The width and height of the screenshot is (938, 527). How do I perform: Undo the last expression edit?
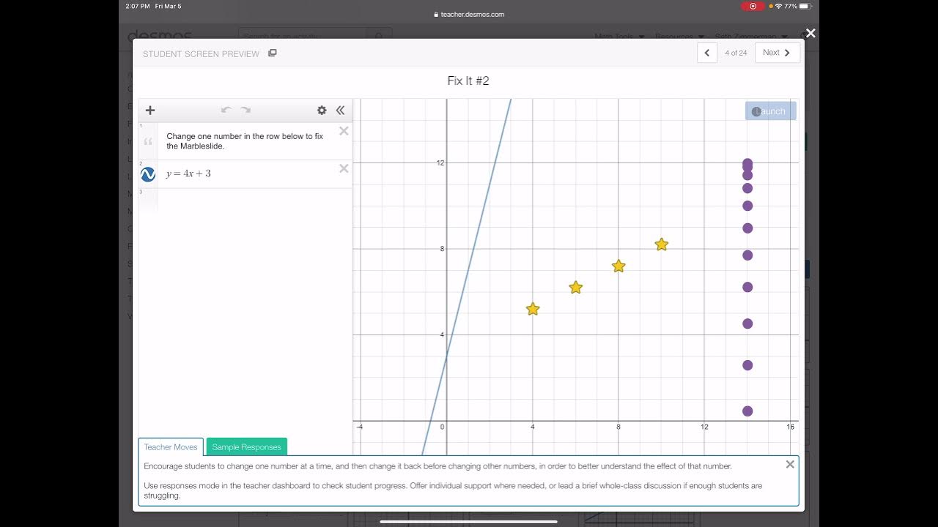(226, 111)
